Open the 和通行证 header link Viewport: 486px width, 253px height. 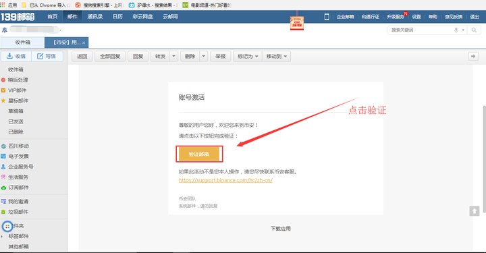(x=371, y=17)
